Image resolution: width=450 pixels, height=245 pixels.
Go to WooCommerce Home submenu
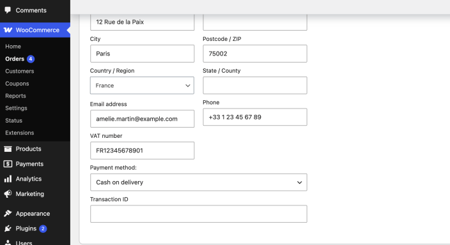13,47
